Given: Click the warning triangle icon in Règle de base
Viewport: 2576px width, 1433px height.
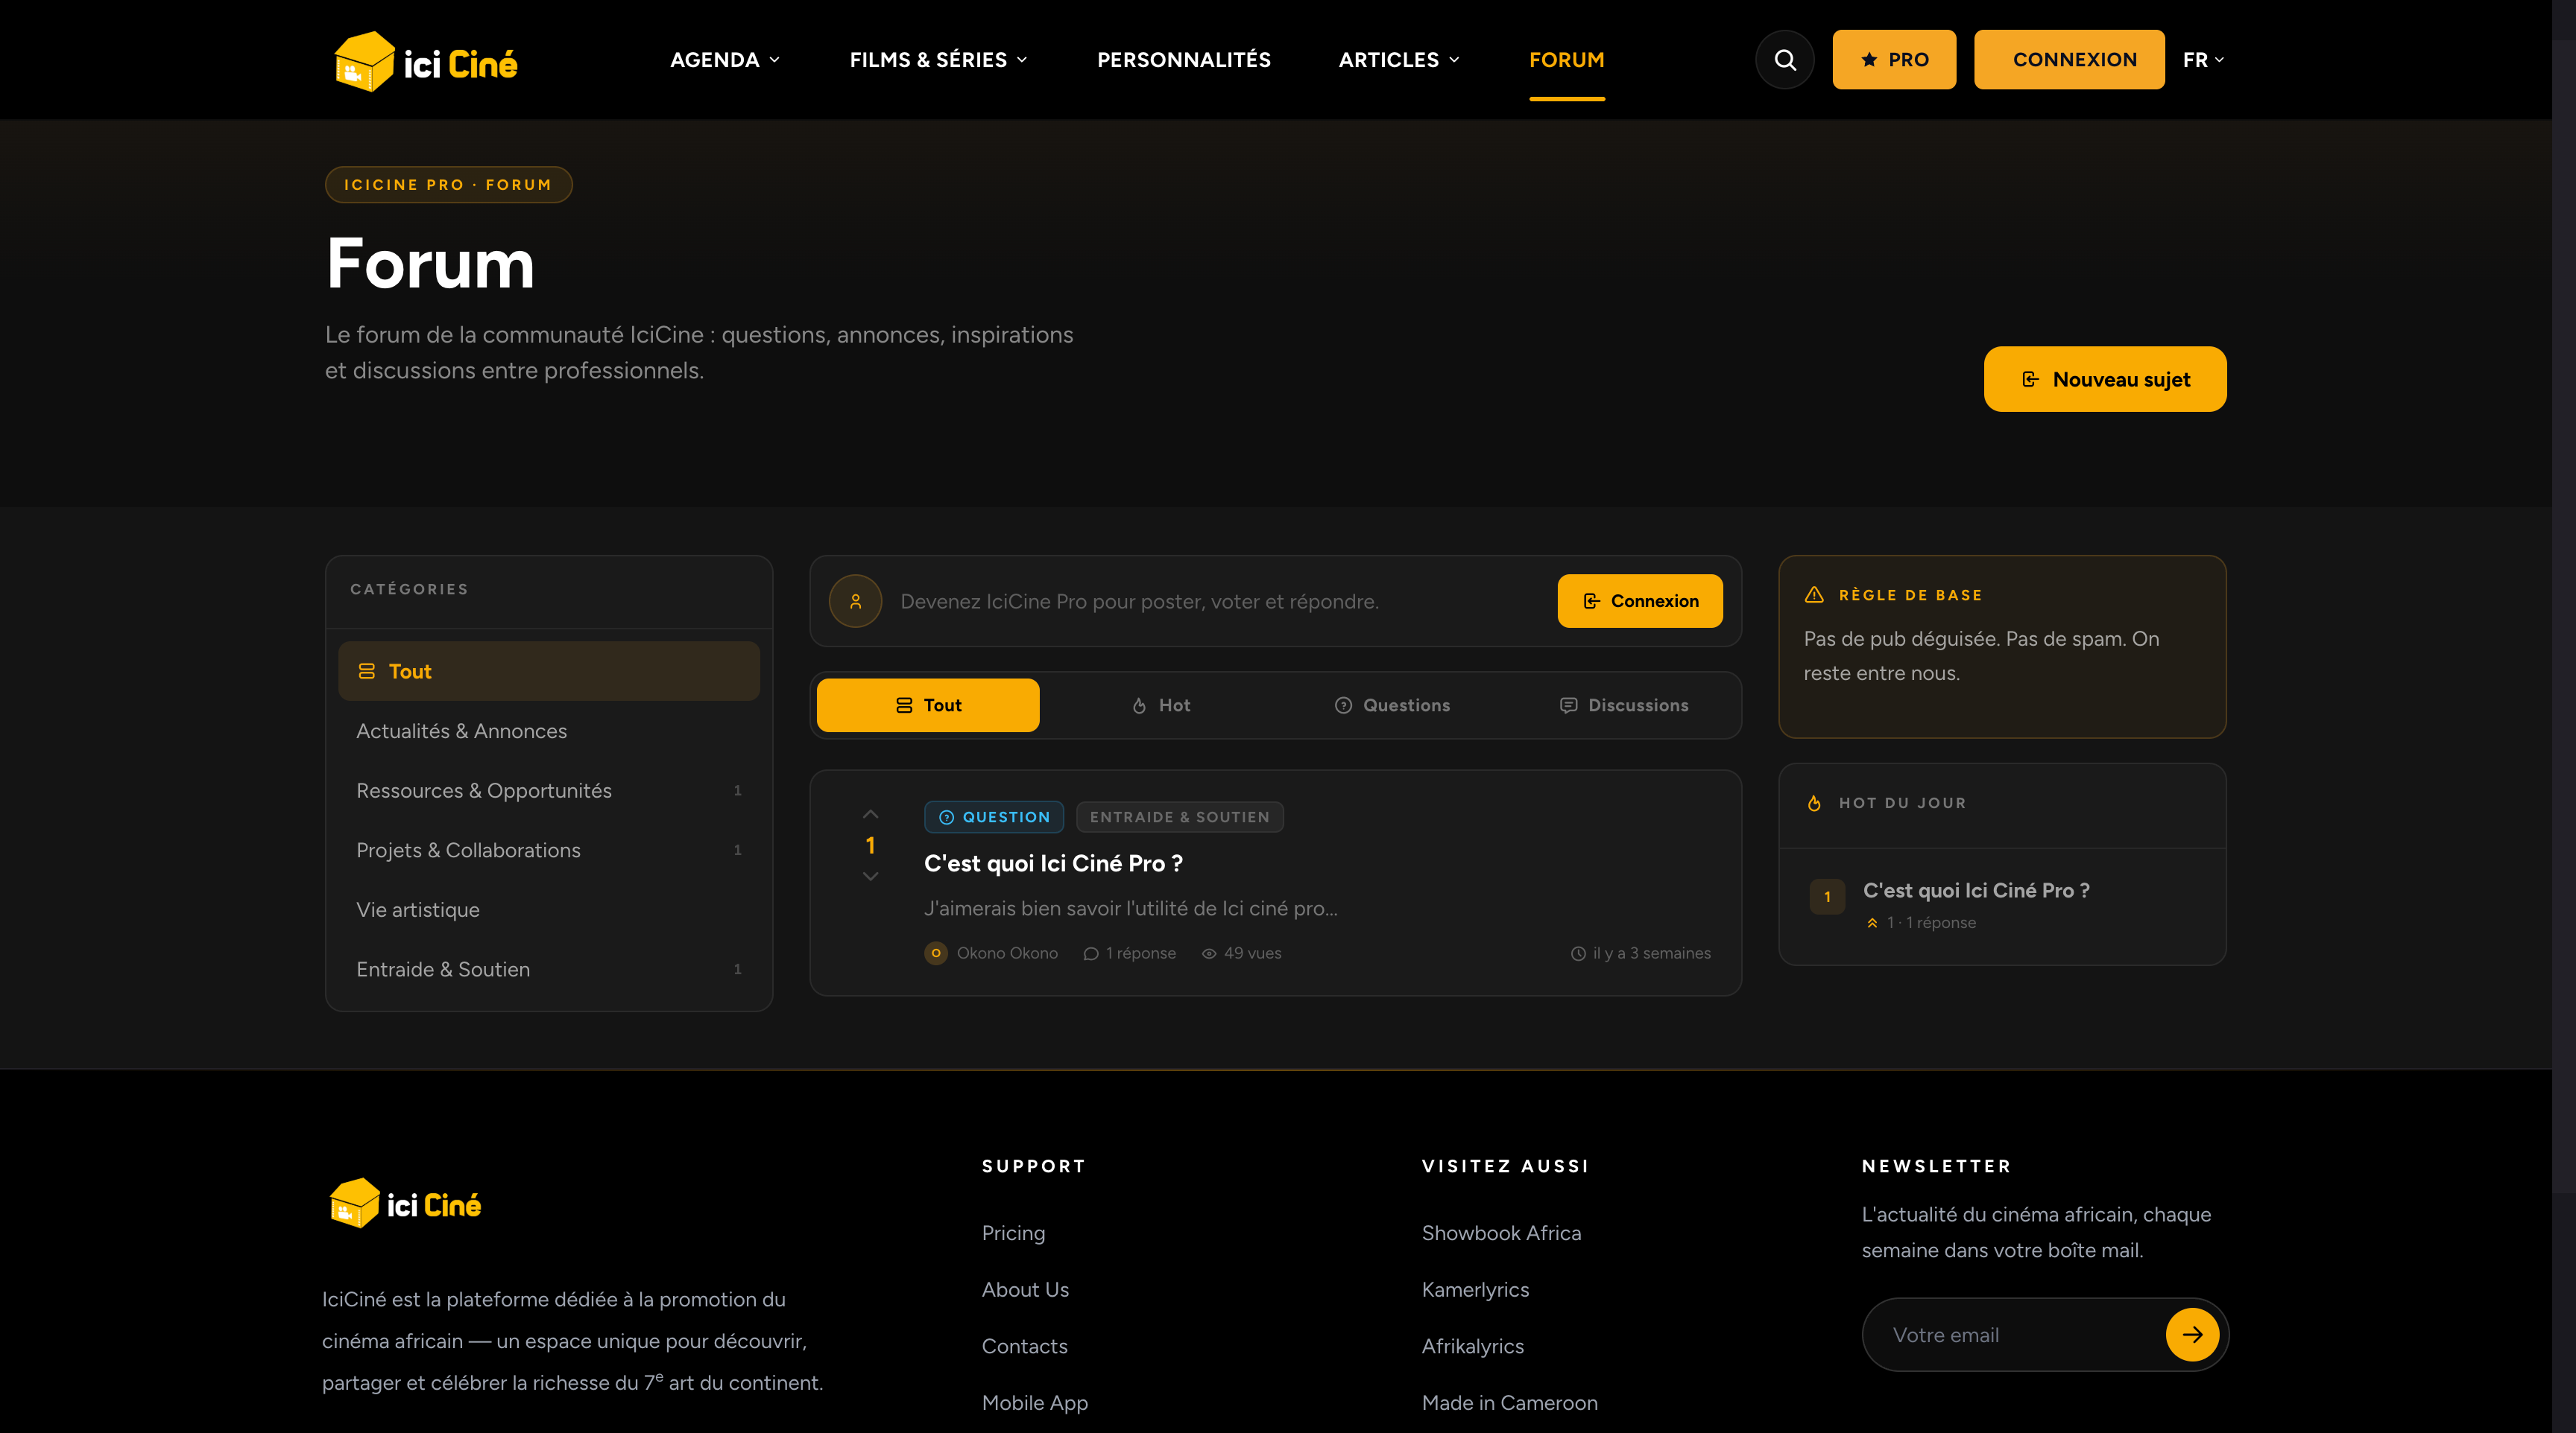Looking at the screenshot, I should 1814,594.
